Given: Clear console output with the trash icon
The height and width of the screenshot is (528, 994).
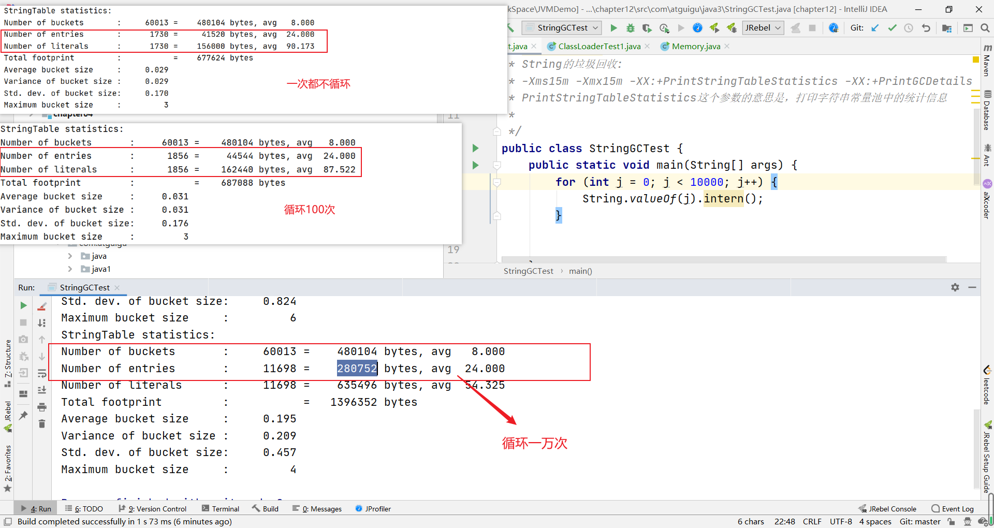Looking at the screenshot, I should 42,424.
